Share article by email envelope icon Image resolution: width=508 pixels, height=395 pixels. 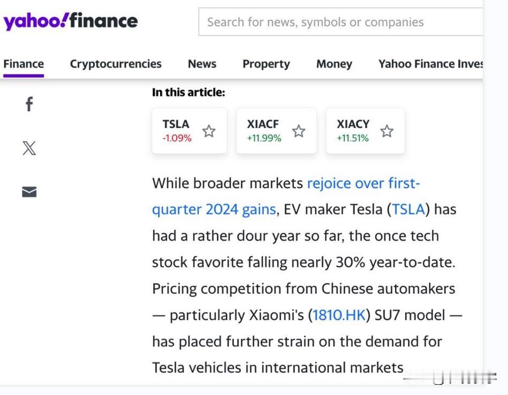coord(29,192)
